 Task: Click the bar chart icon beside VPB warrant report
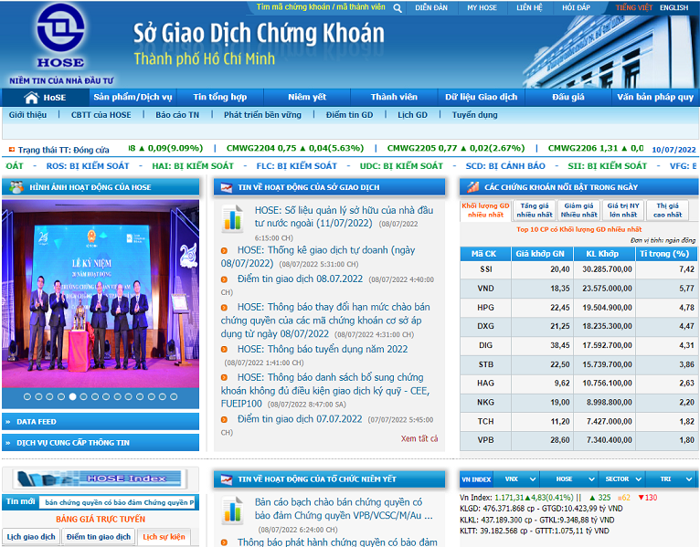coord(233,510)
